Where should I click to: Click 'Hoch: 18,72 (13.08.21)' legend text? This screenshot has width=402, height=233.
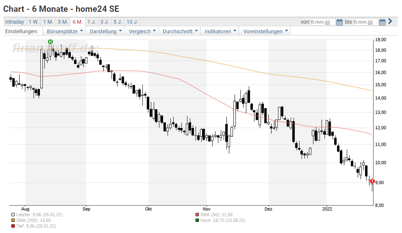pyautogui.click(x=223, y=220)
